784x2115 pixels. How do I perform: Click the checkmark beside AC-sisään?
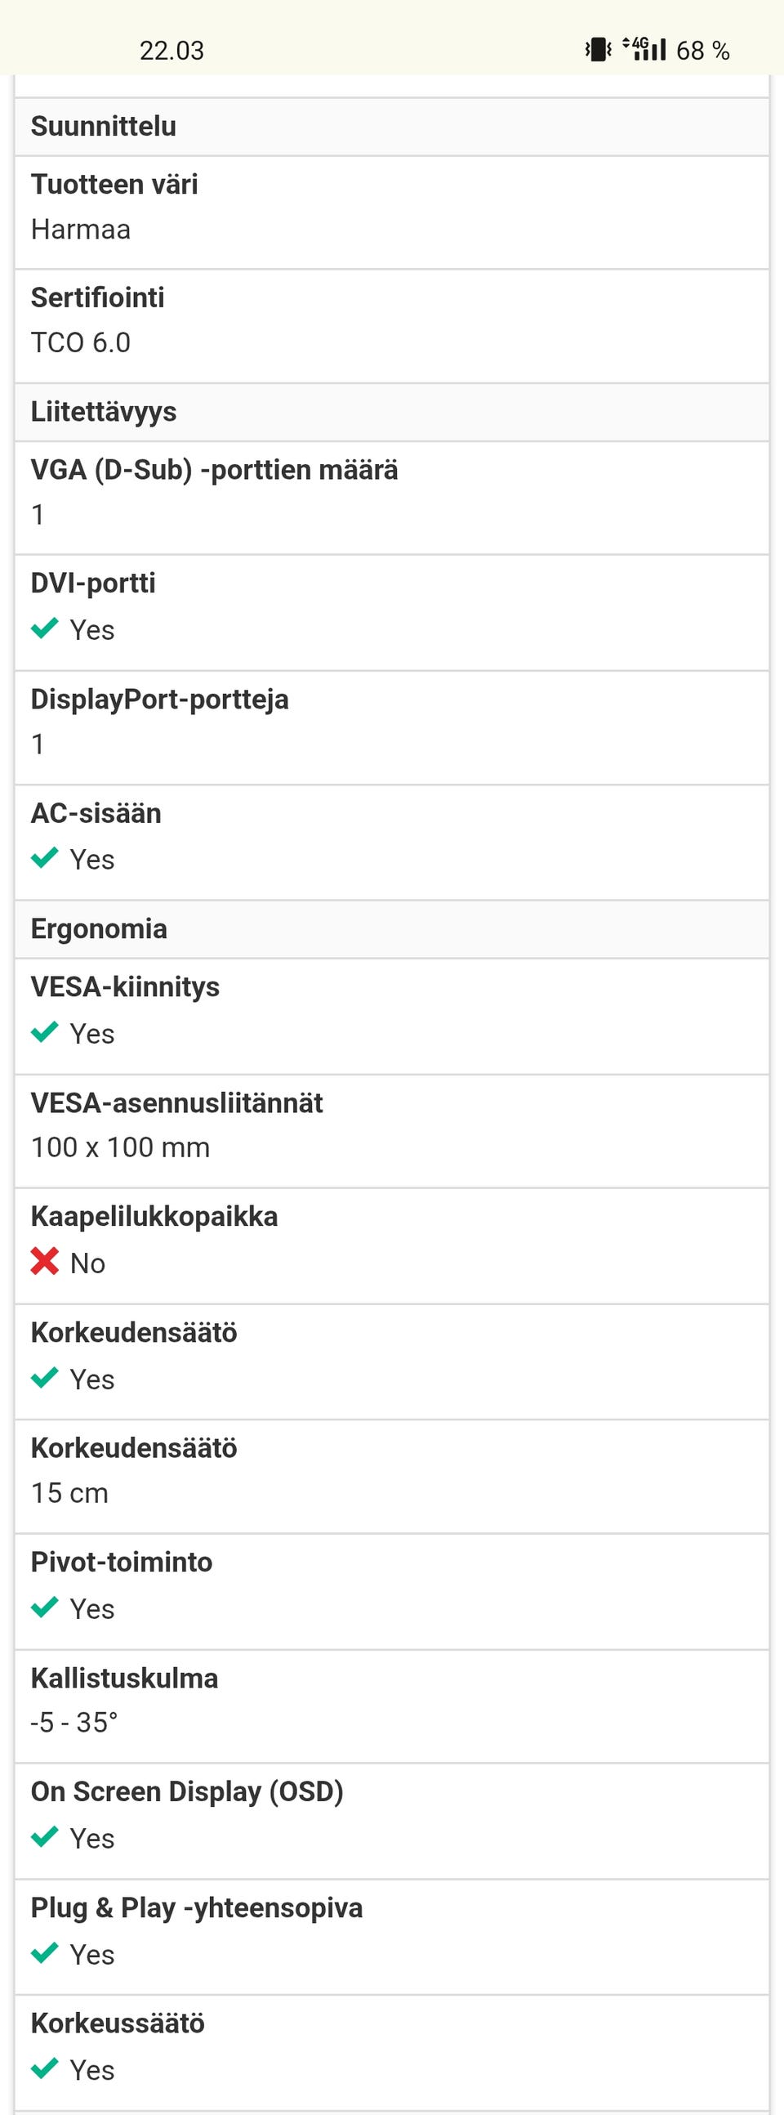(x=45, y=858)
